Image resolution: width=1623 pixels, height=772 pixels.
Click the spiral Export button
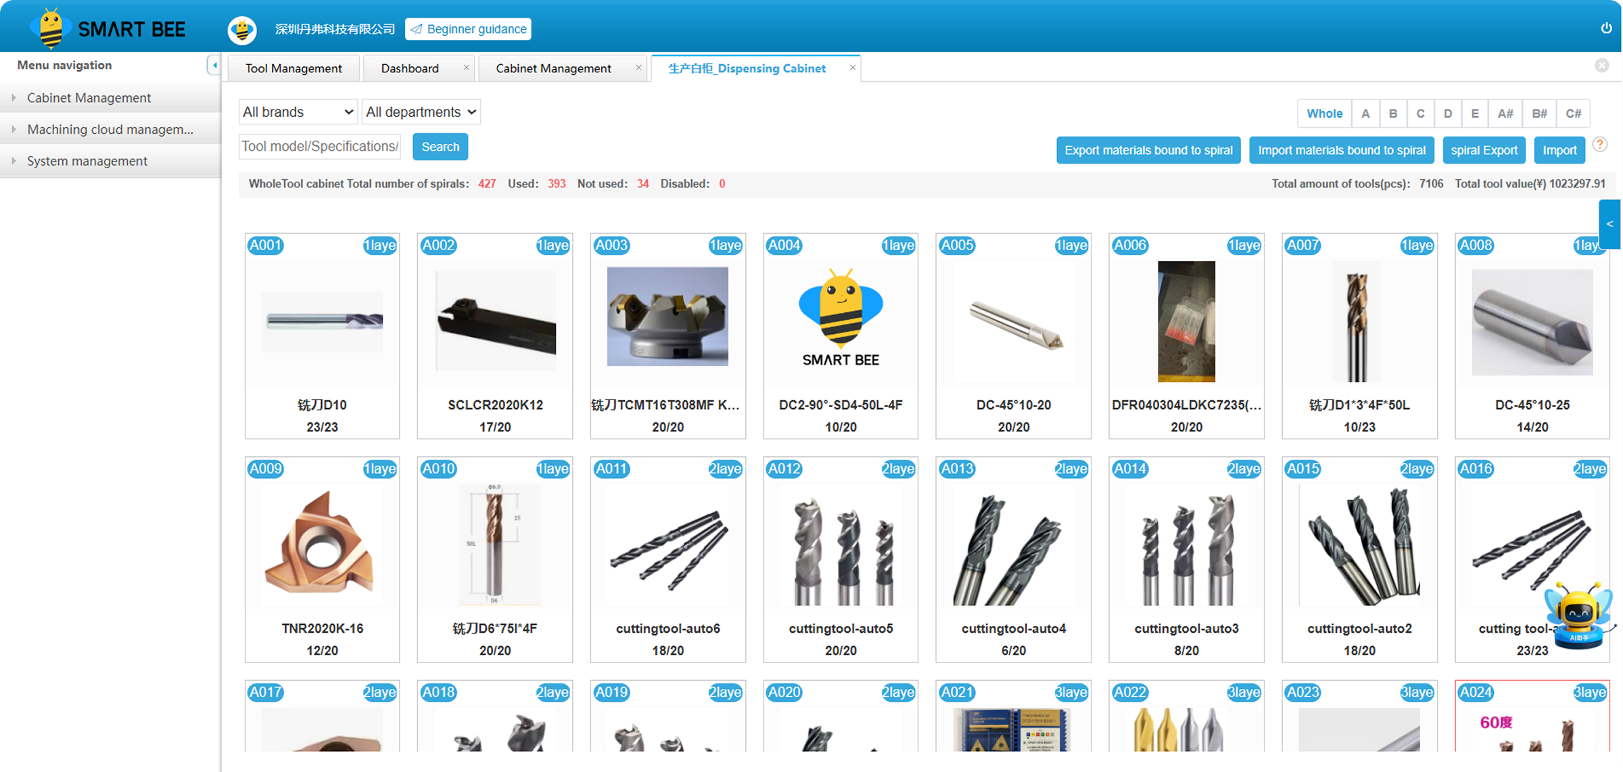click(x=1484, y=150)
